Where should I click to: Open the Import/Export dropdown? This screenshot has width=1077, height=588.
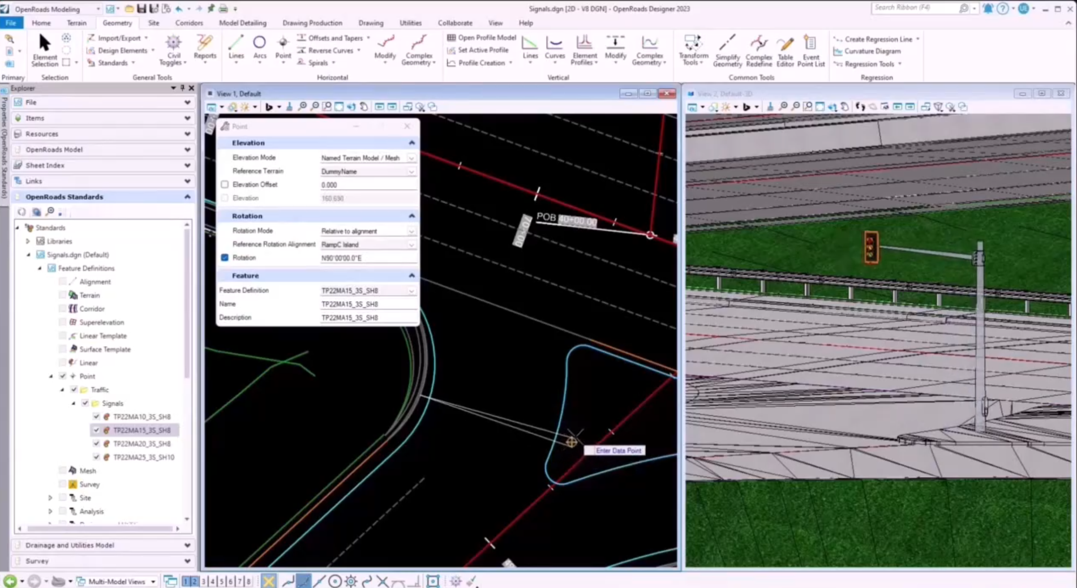118,38
